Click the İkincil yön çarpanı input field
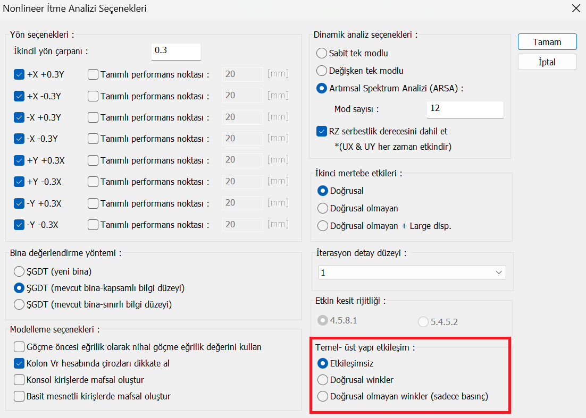Screen dimensions: 586x418 tap(176, 51)
